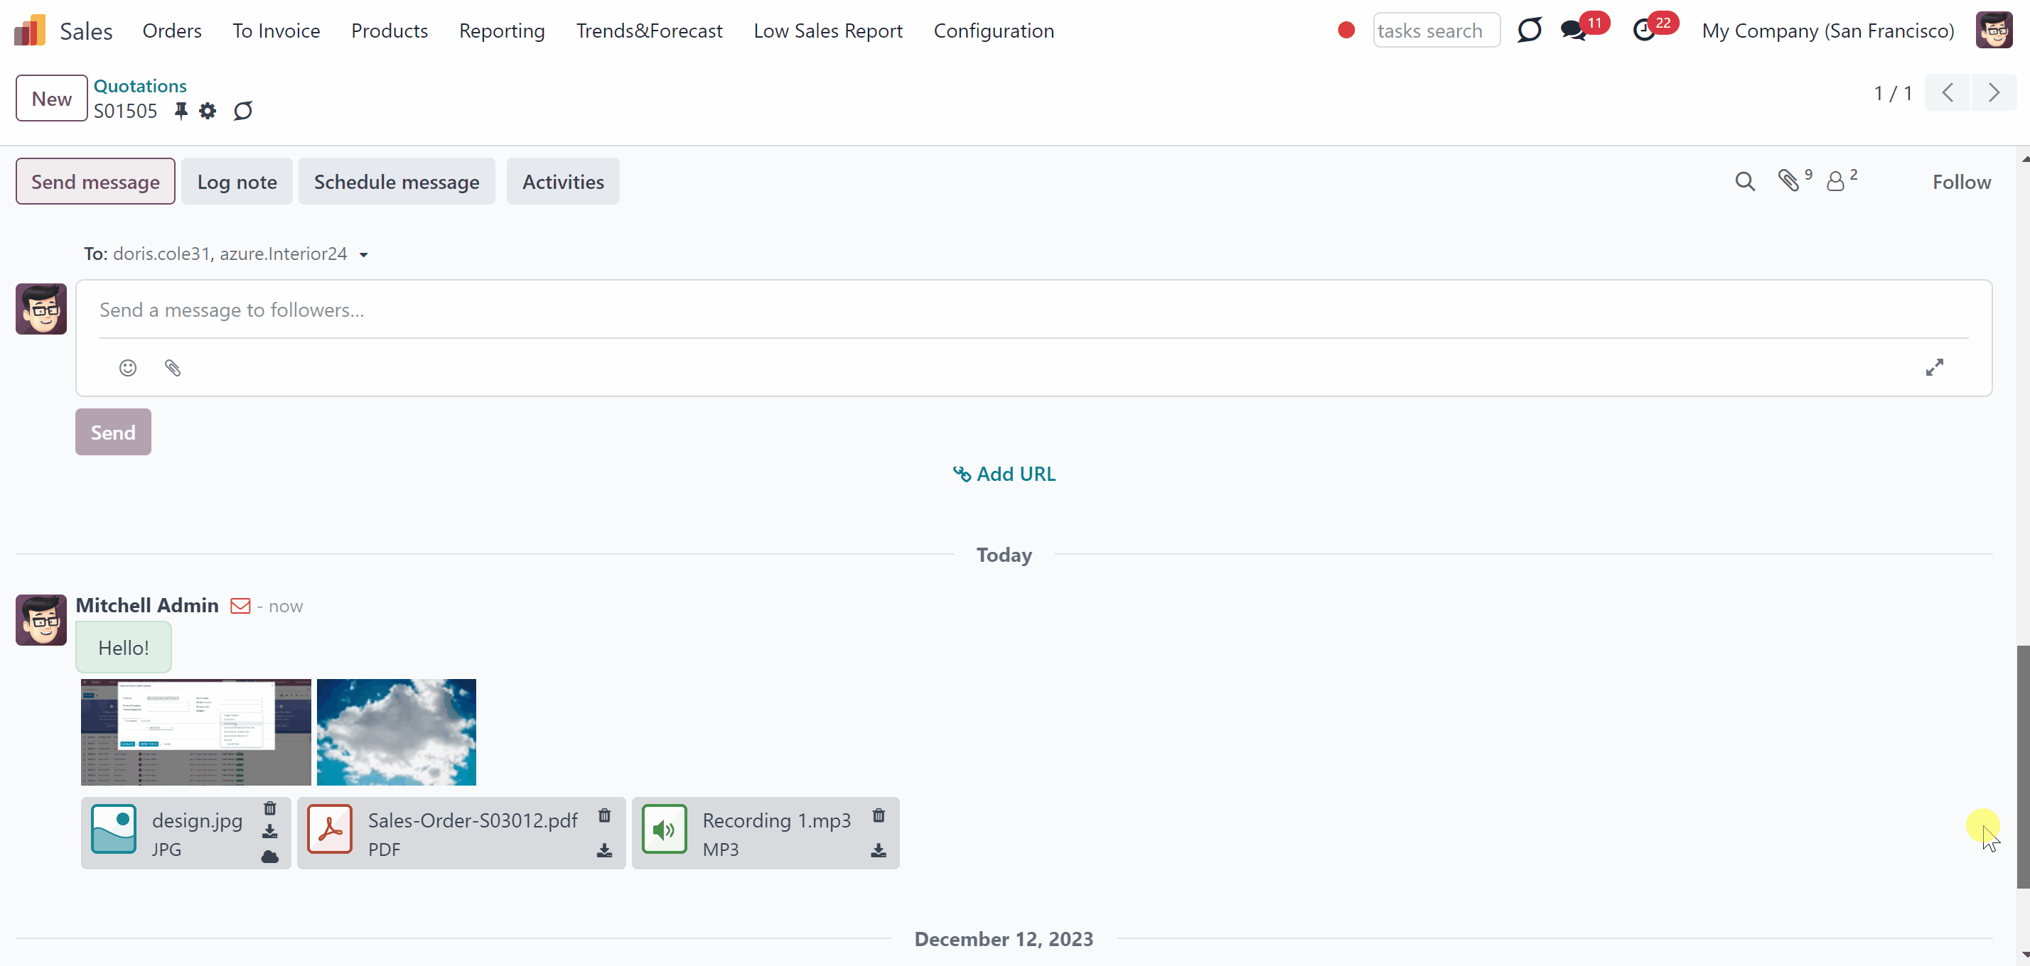This screenshot has height=966, width=2030.
Task: Open Schedule message
Action: click(x=397, y=181)
